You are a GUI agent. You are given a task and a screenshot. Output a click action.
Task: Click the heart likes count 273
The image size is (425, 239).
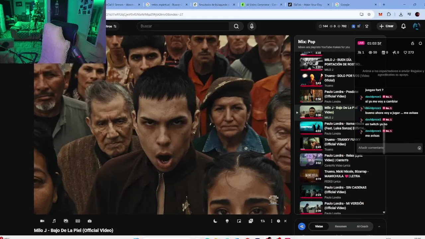(x=408, y=52)
